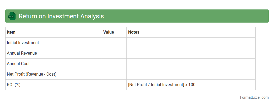
Task: Click the Annual Revenue row label
Action: (x=22, y=53)
